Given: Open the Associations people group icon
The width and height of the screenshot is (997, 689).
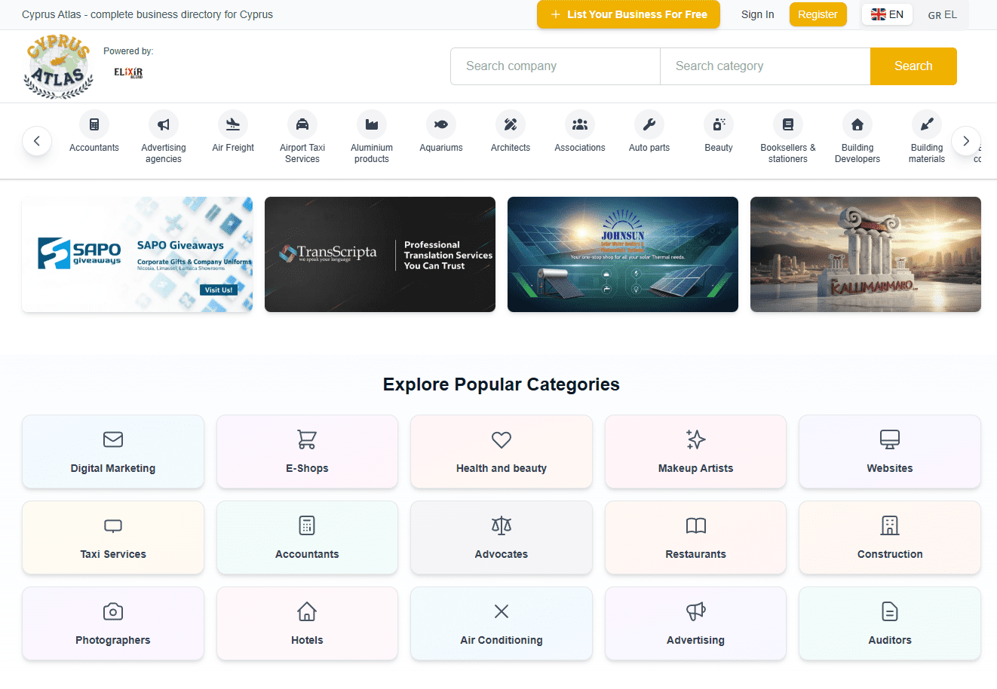Looking at the screenshot, I should [580, 124].
